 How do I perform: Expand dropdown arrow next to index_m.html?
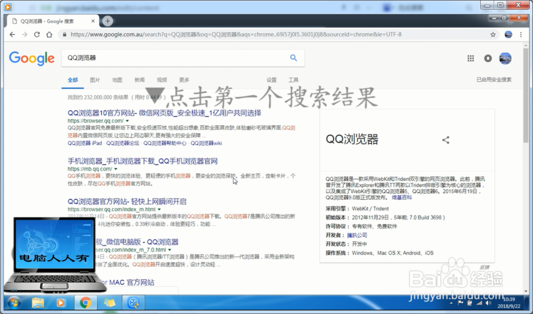159,210
